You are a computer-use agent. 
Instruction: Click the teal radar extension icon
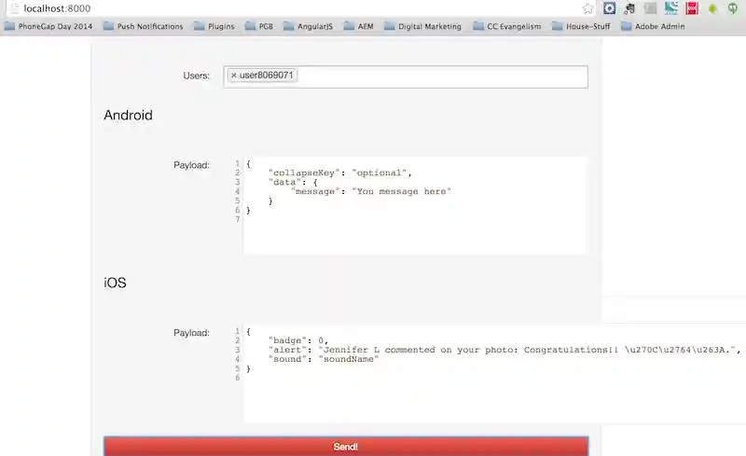coord(670,8)
